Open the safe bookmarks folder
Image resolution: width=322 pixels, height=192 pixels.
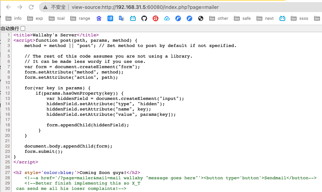click(x=242, y=18)
